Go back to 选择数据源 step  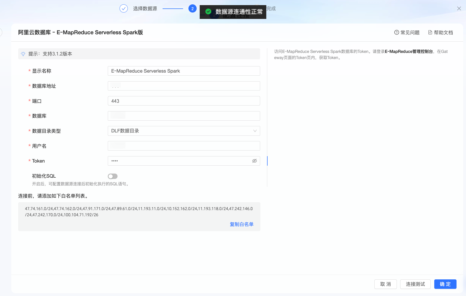pyautogui.click(x=145, y=9)
